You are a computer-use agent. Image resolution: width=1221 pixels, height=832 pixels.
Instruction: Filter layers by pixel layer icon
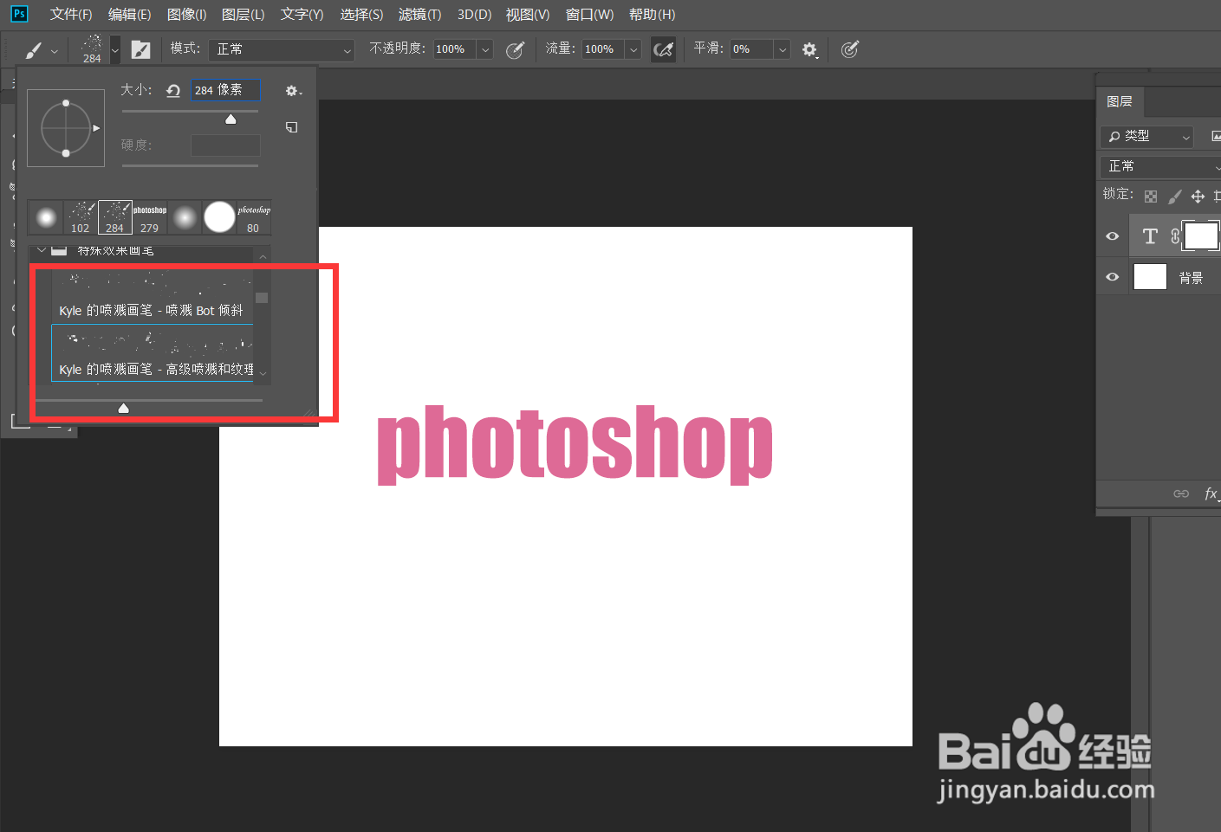coord(1215,136)
